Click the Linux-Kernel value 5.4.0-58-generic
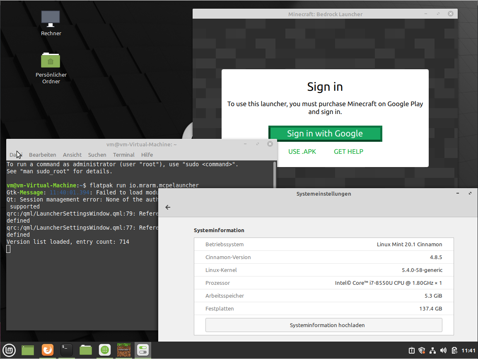The height and width of the screenshot is (359, 478). point(422,270)
